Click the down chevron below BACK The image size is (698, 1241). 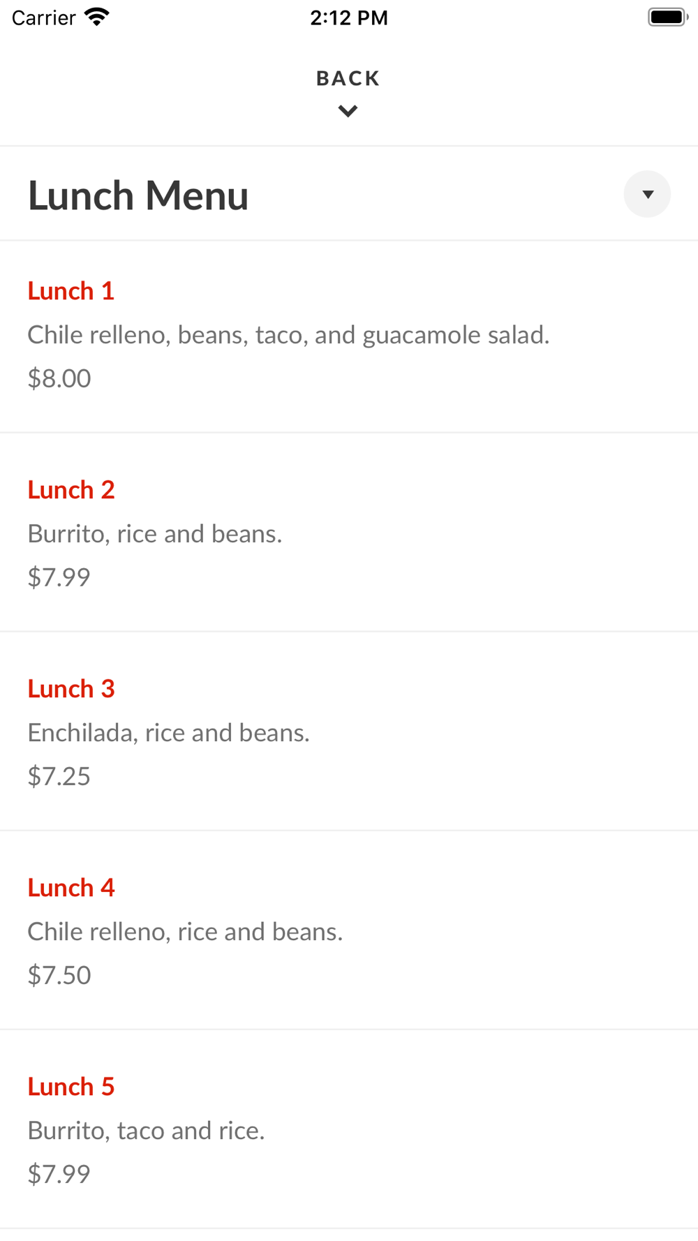pos(348,111)
